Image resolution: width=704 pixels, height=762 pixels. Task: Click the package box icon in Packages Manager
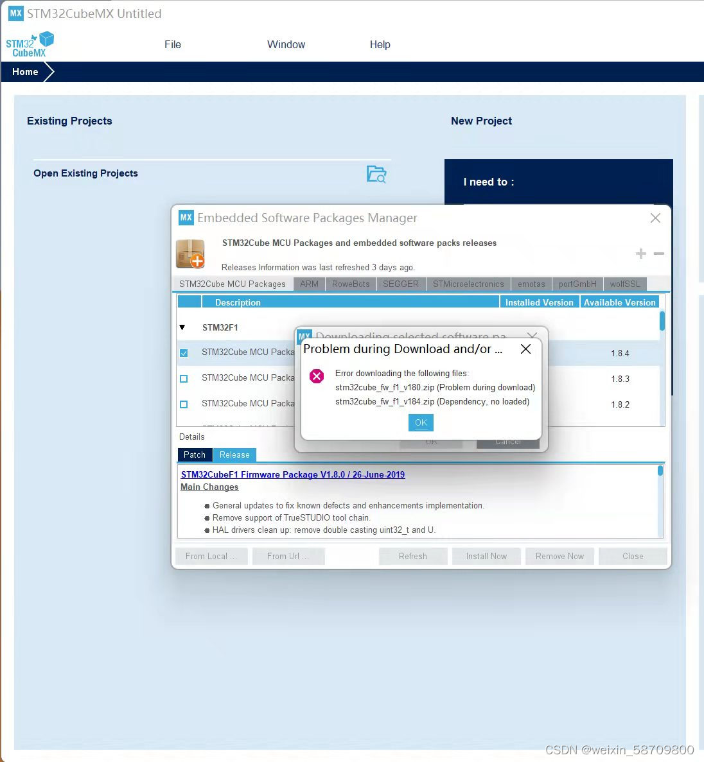click(x=190, y=254)
